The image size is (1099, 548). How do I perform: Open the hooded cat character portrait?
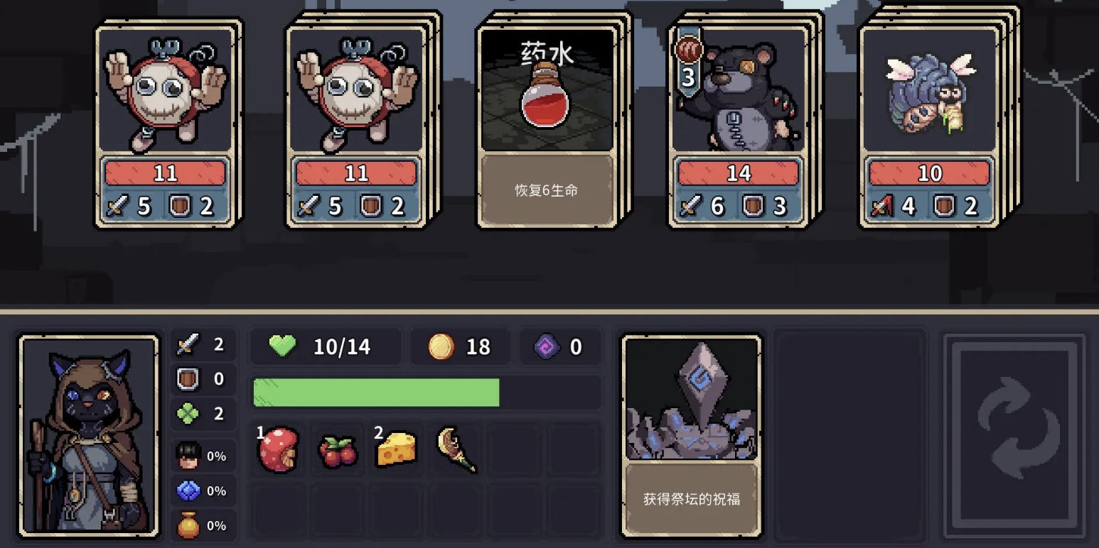tap(88, 436)
